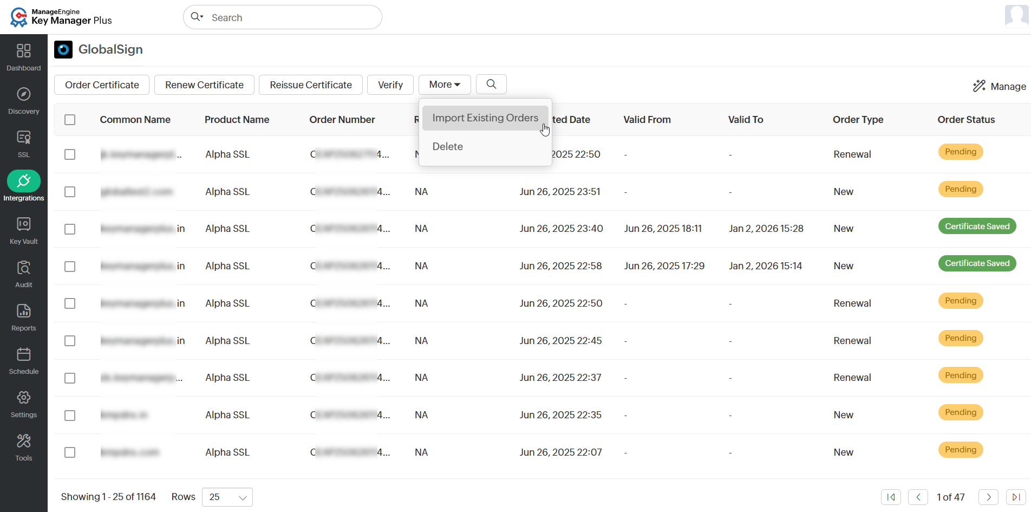Viewport: 1031px width, 512px height.
Task: Collapse the More dropdown button
Action: tap(445, 85)
